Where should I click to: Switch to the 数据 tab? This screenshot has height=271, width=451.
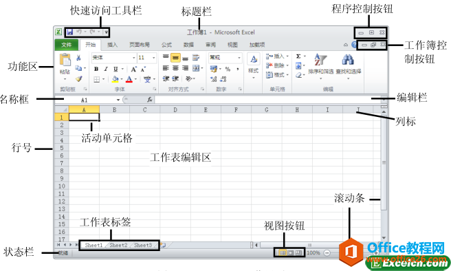pos(188,45)
